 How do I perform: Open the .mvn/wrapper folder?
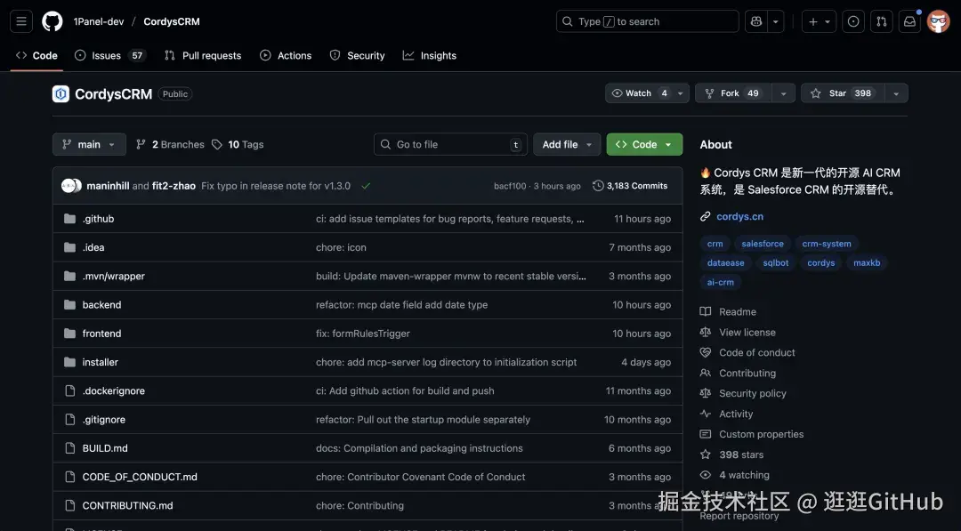click(113, 277)
